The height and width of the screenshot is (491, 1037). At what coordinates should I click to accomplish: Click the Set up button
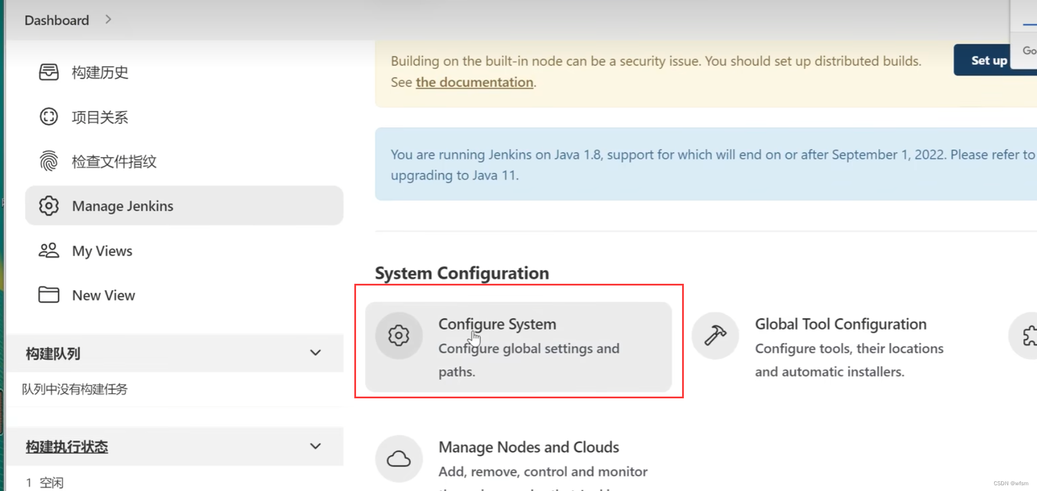[989, 60]
